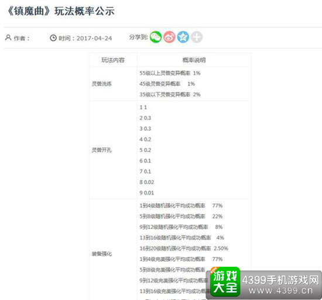Click 1到4级完美强化平均成功概率 77% line
Image resolution: width=322 pixels, height=300 pixels.
click(x=181, y=259)
